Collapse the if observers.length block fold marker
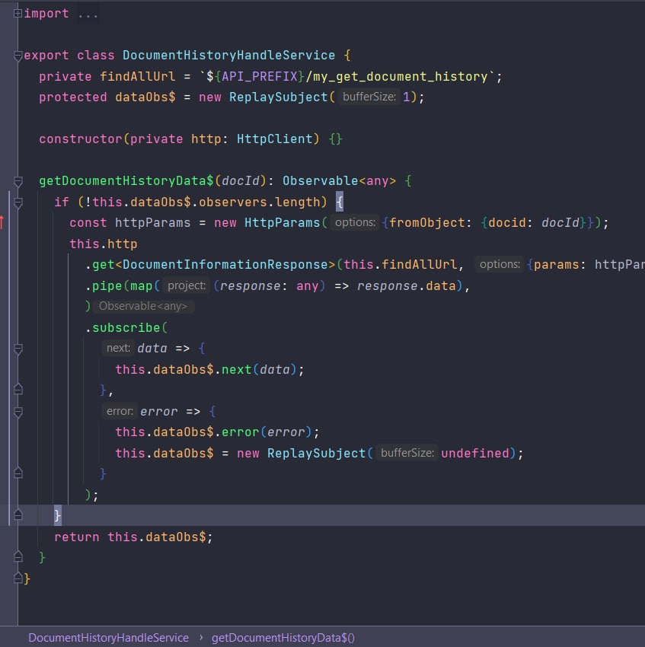 coord(18,202)
